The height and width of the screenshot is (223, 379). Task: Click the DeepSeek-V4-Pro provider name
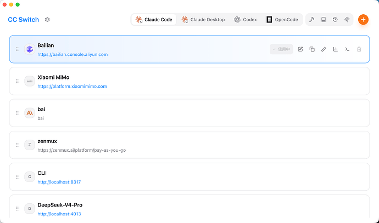60,205
